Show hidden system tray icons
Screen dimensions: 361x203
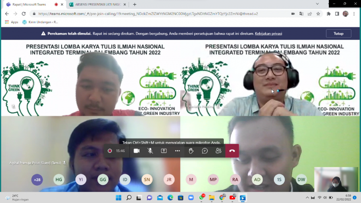pos(307,198)
